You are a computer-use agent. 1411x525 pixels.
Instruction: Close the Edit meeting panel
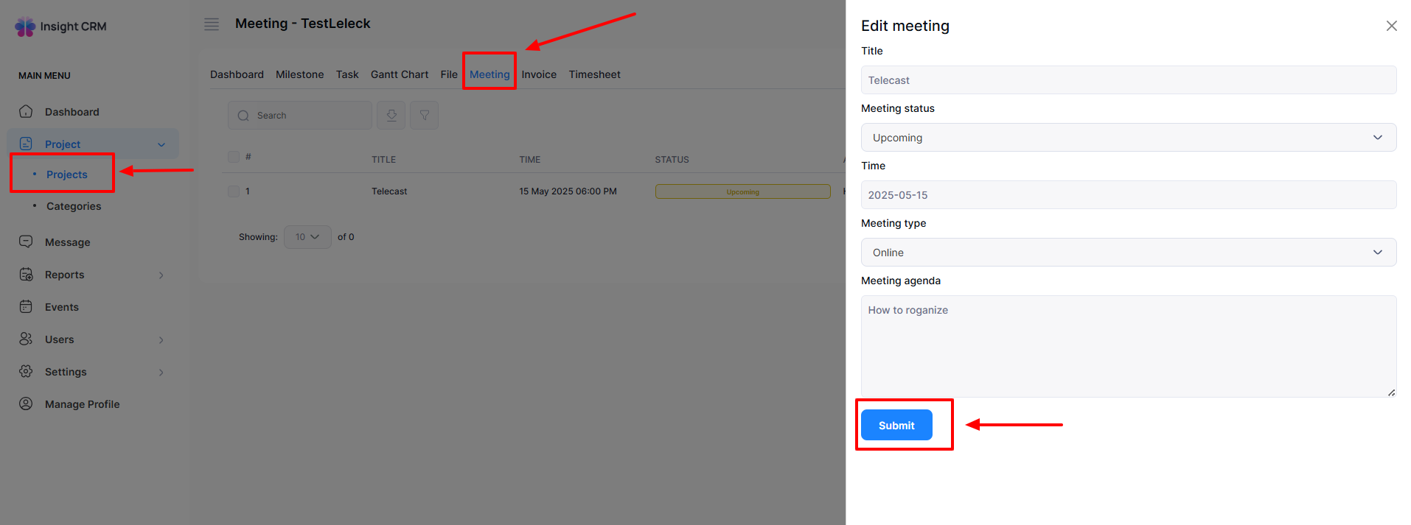(x=1391, y=26)
